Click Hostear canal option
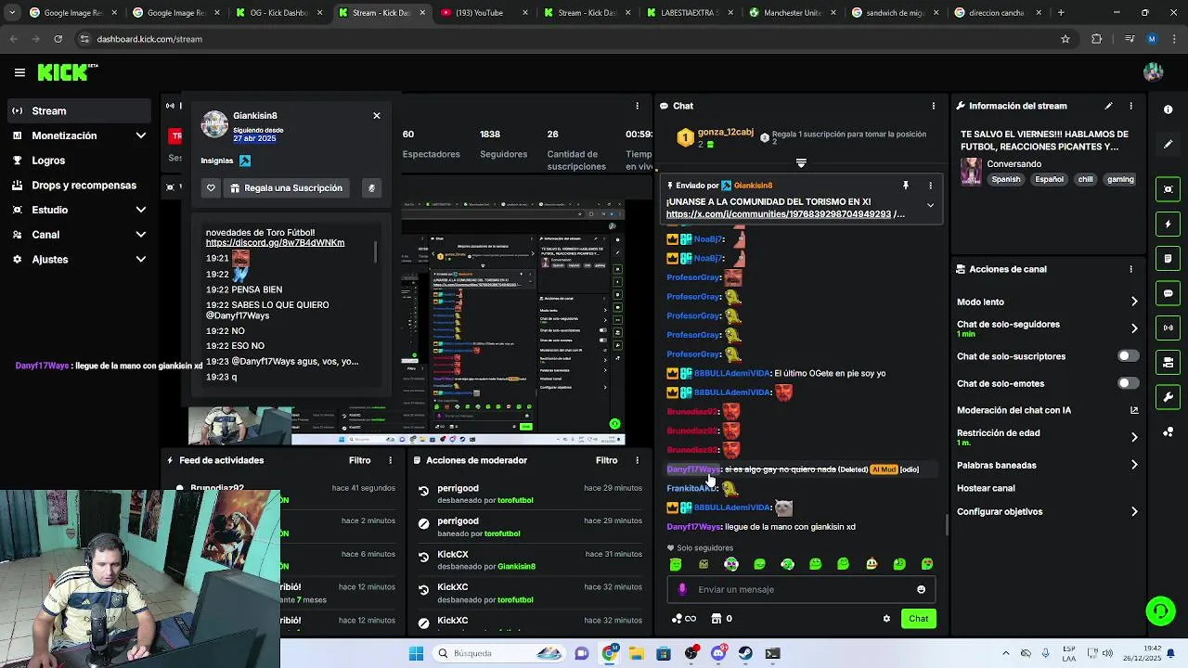The height and width of the screenshot is (668, 1188). coord(986,488)
